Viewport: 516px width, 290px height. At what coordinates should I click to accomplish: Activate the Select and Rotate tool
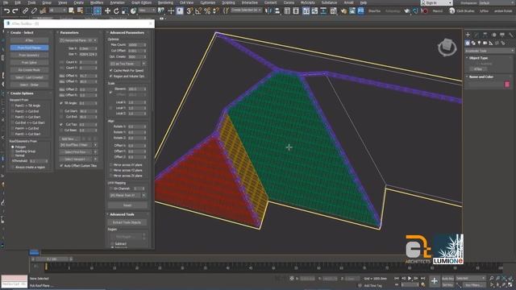(116, 10)
